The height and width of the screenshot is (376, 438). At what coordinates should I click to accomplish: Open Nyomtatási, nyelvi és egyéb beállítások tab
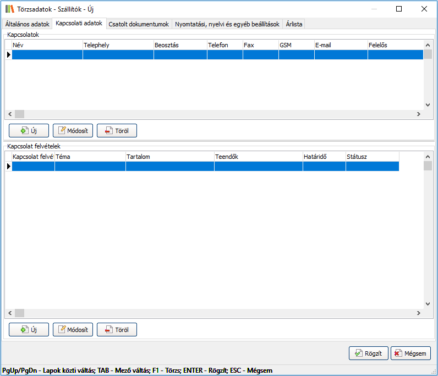pyautogui.click(x=227, y=24)
